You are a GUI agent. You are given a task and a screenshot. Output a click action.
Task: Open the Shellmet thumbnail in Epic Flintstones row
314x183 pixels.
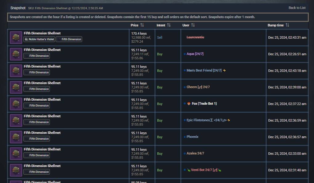16,120
